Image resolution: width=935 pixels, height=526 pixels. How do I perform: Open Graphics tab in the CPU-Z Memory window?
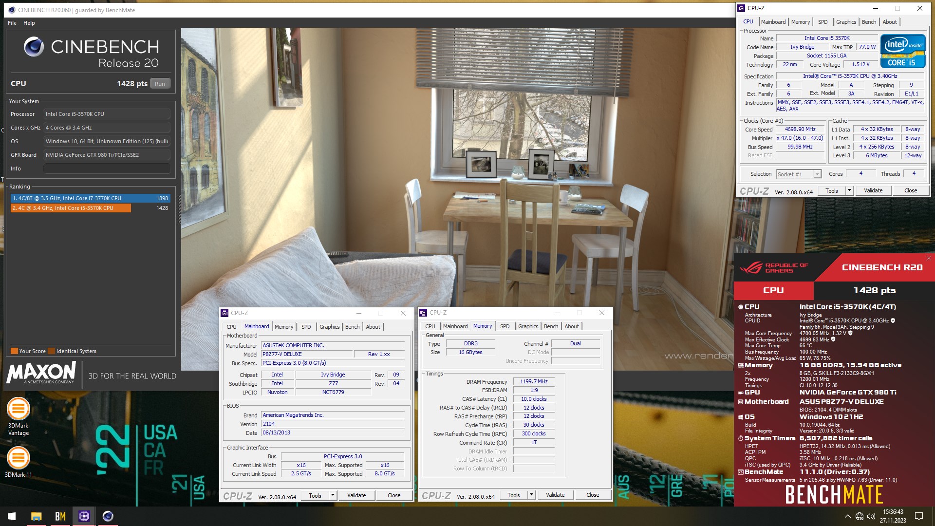[x=528, y=326]
